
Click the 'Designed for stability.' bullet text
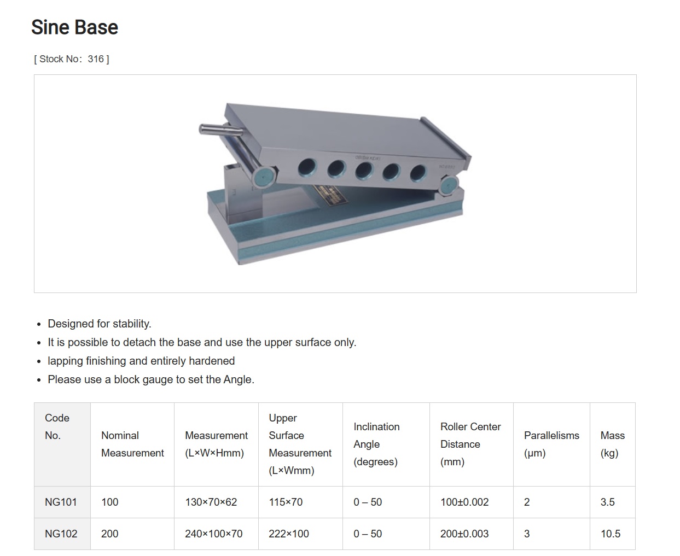[100, 324]
